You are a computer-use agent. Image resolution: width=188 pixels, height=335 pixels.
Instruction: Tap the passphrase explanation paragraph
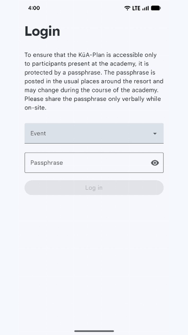pos(94,81)
